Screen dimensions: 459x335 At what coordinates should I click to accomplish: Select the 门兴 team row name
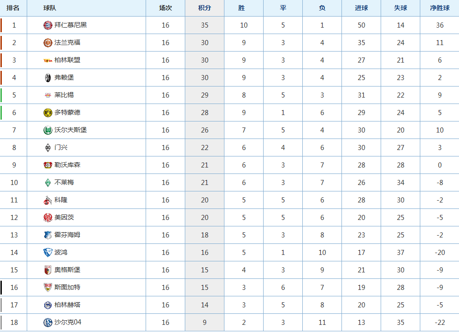(61, 147)
